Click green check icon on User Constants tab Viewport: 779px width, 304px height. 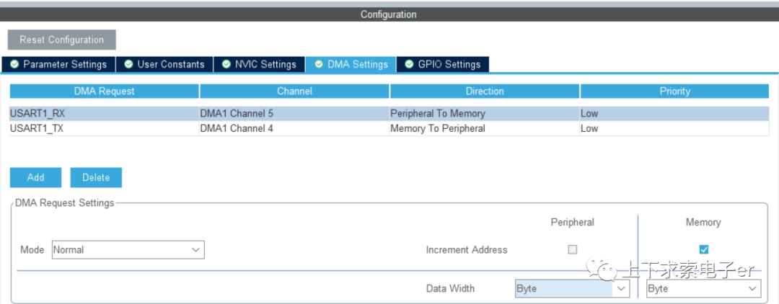(128, 64)
